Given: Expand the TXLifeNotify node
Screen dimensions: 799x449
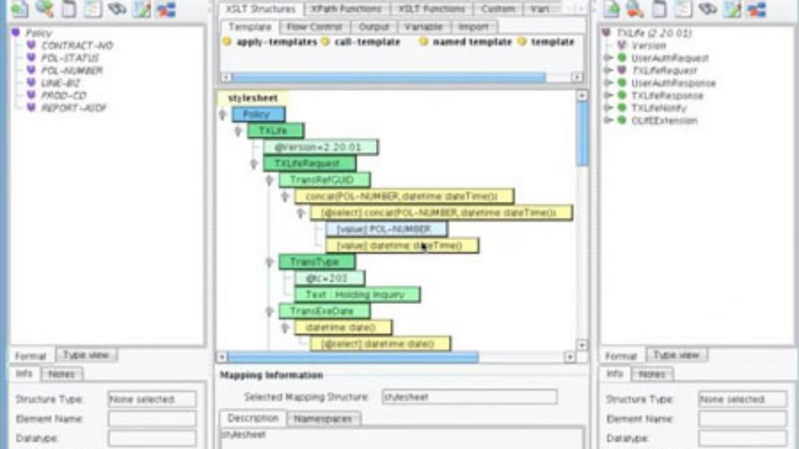Looking at the screenshot, I should point(607,108).
